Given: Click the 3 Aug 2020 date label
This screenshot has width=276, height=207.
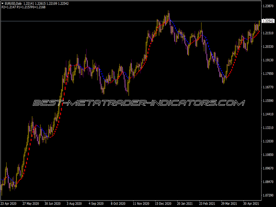Looking at the screenshot, I should (x=74, y=204).
